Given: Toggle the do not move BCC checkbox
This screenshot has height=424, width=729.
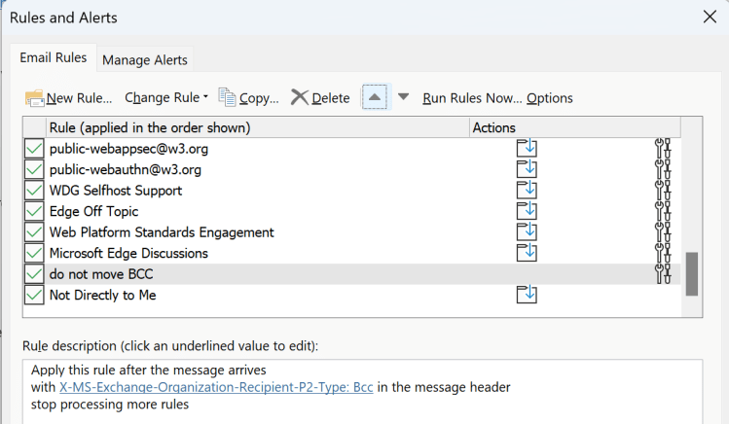Looking at the screenshot, I should point(34,274).
